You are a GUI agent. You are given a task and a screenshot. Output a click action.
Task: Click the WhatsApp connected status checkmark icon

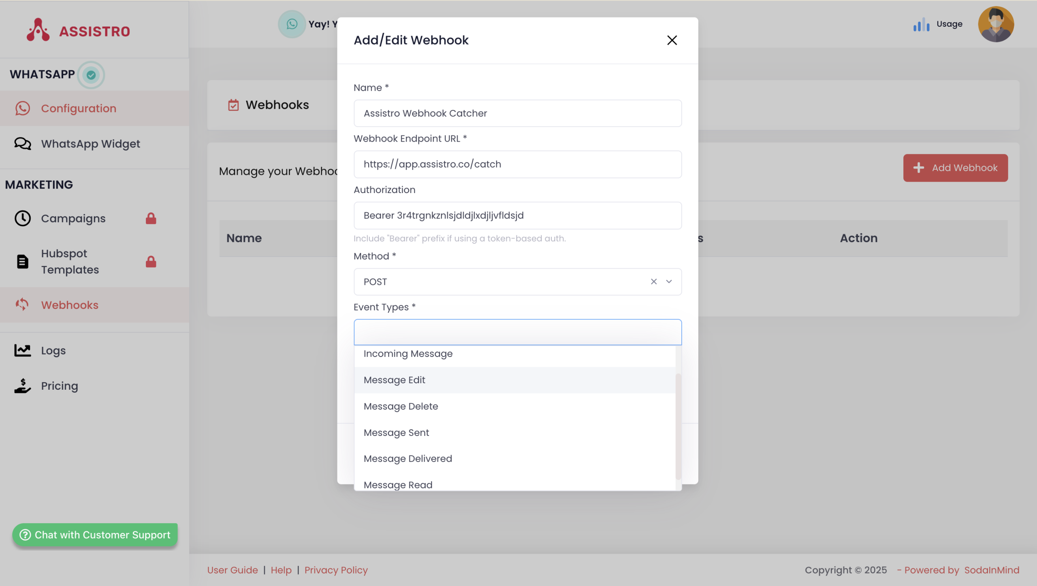click(91, 75)
